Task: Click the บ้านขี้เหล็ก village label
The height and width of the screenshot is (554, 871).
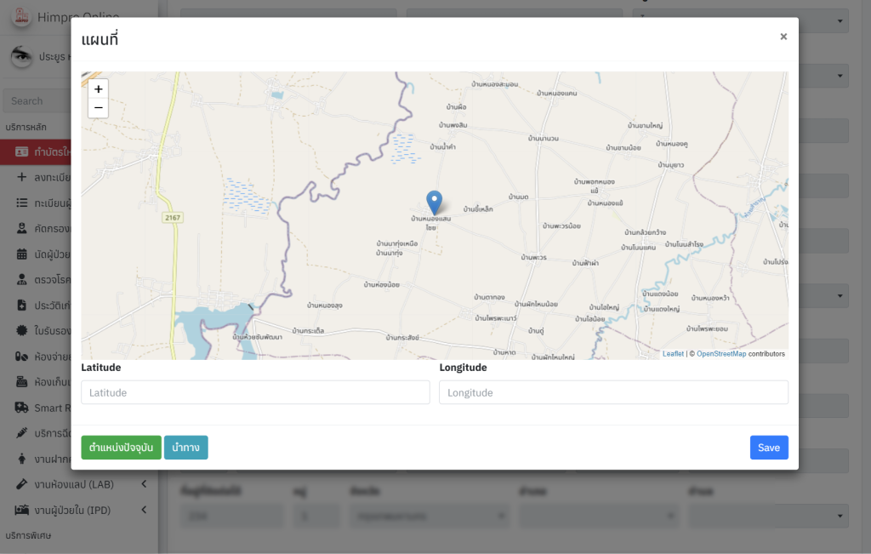Action: tap(478, 209)
